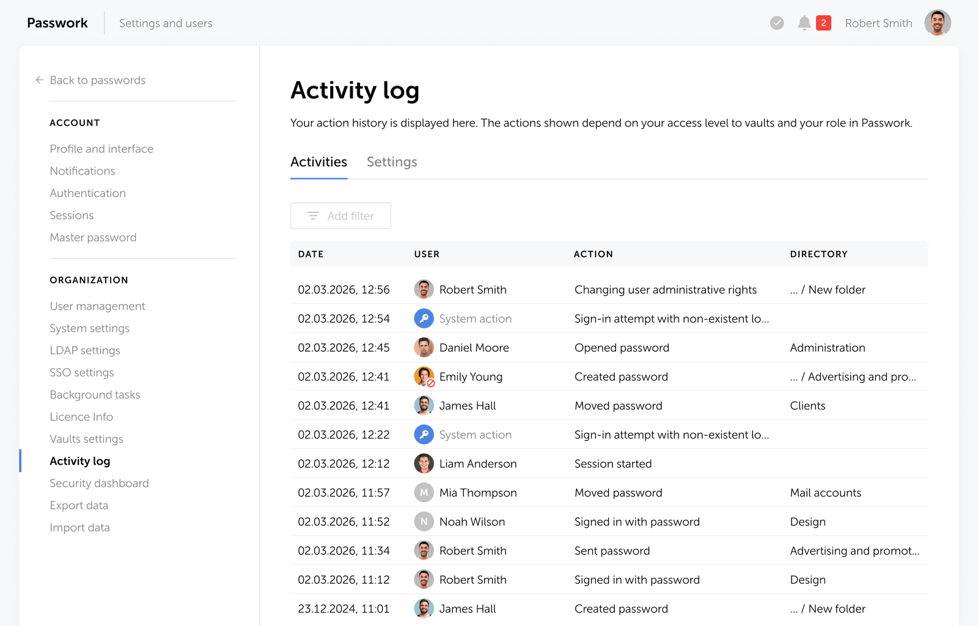Open System settings

pos(90,329)
